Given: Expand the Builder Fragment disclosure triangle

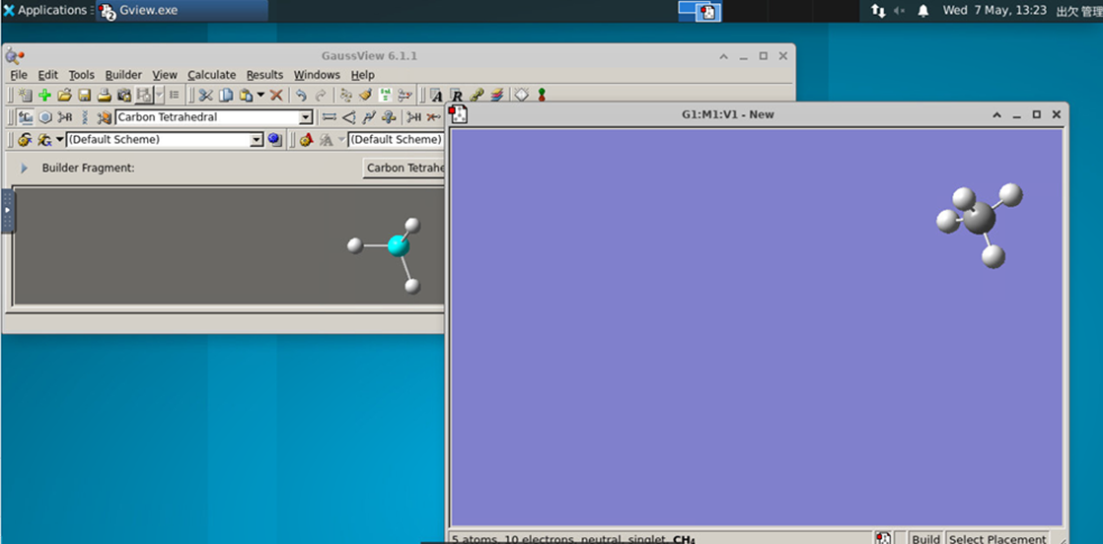Looking at the screenshot, I should [24, 168].
